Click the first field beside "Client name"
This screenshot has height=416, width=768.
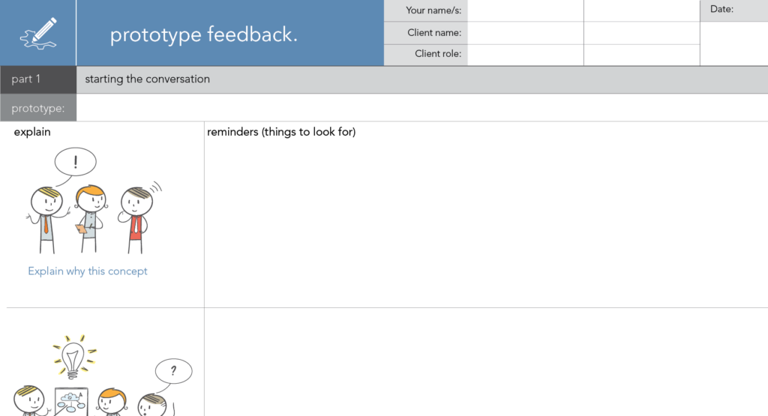[525, 33]
